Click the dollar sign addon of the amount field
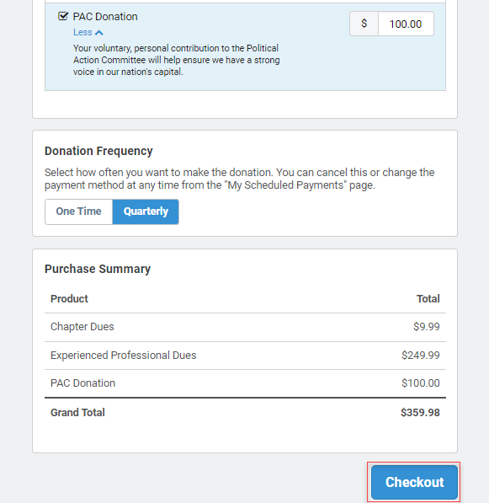 pos(364,24)
